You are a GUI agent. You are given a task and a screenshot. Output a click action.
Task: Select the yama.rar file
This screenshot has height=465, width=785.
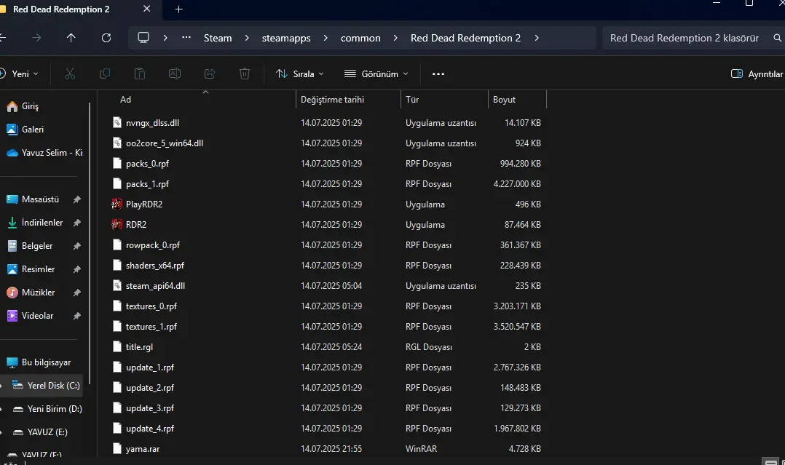pos(143,449)
